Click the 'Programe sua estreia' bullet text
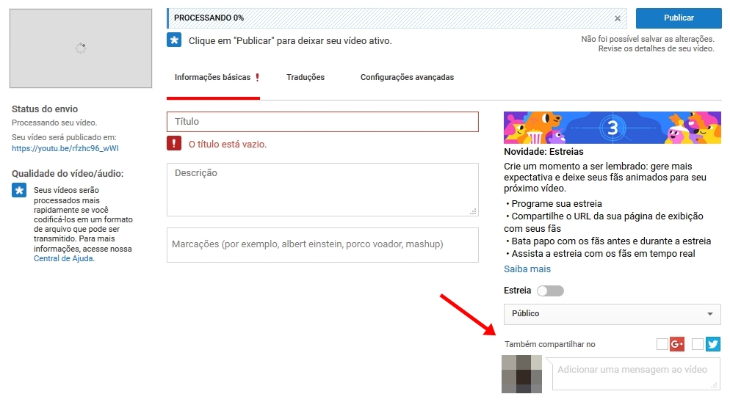Viewport: 730px width, 405px height. (557, 204)
